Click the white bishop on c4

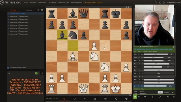(73, 56)
